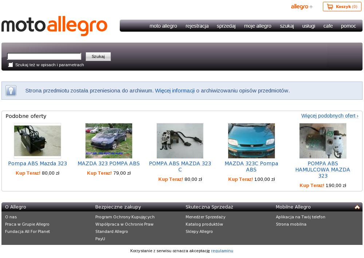
Task: Open the shopping cart icon
Action: pos(330,7)
